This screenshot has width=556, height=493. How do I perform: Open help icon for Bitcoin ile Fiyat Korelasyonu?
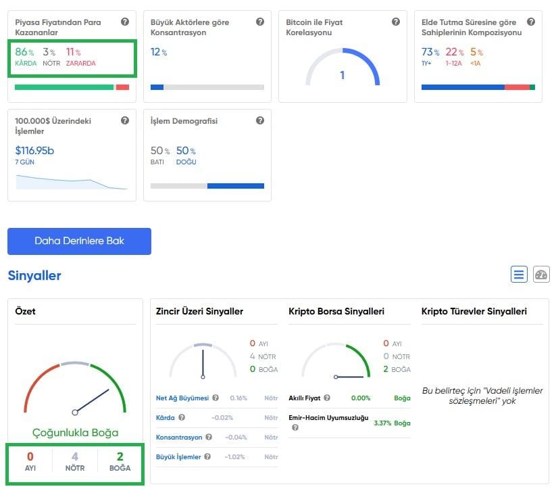click(396, 22)
